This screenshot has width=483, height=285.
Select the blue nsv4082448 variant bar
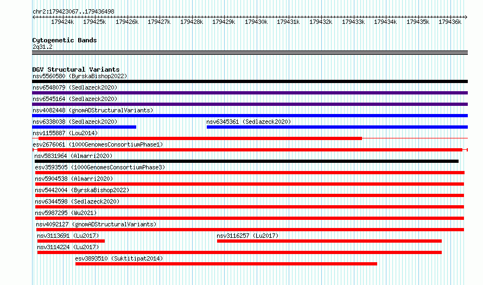click(x=250, y=116)
